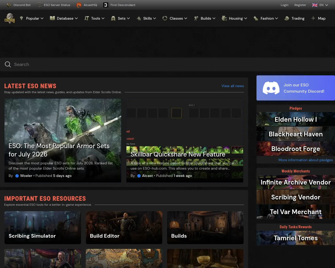The width and height of the screenshot is (335, 268).
Task: Open the Scribing Vendor banner
Action: point(296,197)
